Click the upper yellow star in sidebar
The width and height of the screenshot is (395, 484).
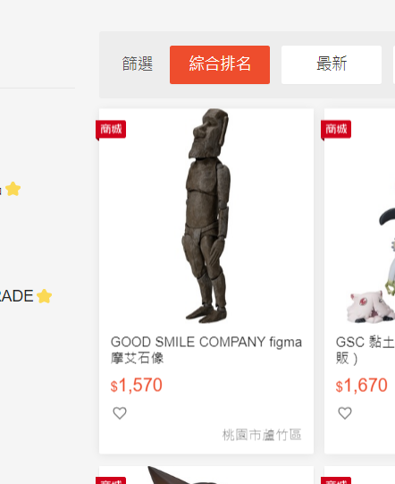[x=13, y=189]
